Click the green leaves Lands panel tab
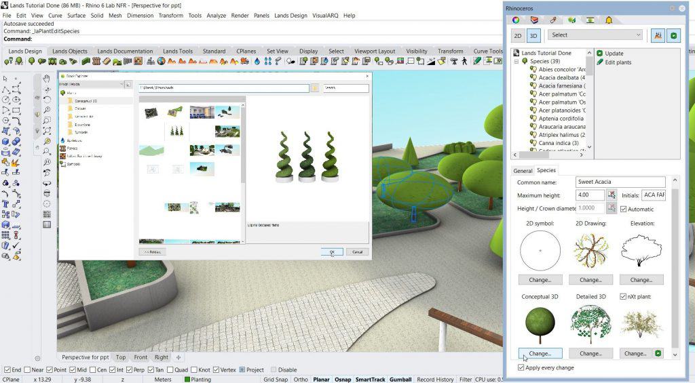The width and height of the screenshot is (695, 383). tap(571, 20)
